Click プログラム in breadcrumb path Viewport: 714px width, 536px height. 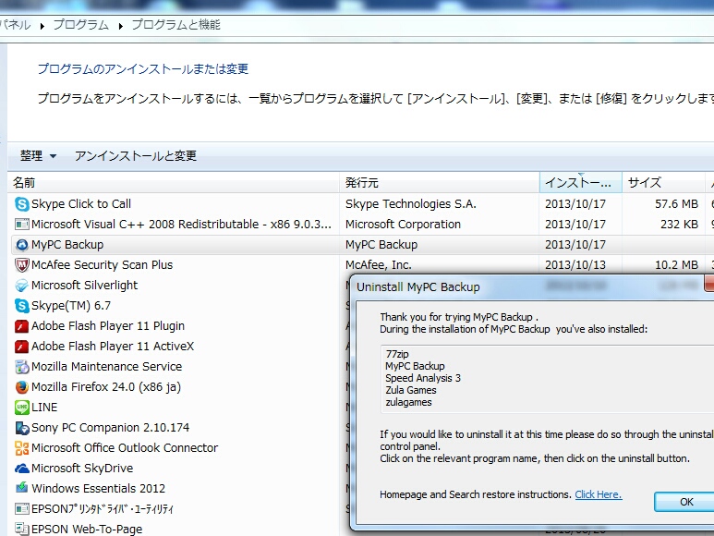pyautogui.click(x=81, y=25)
